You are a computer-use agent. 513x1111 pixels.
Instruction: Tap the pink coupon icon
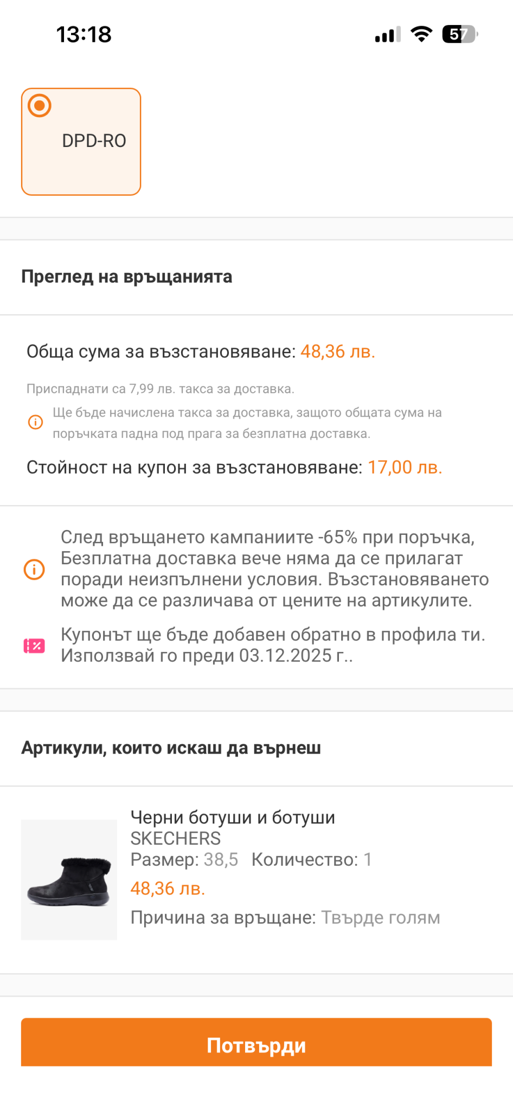click(x=34, y=646)
